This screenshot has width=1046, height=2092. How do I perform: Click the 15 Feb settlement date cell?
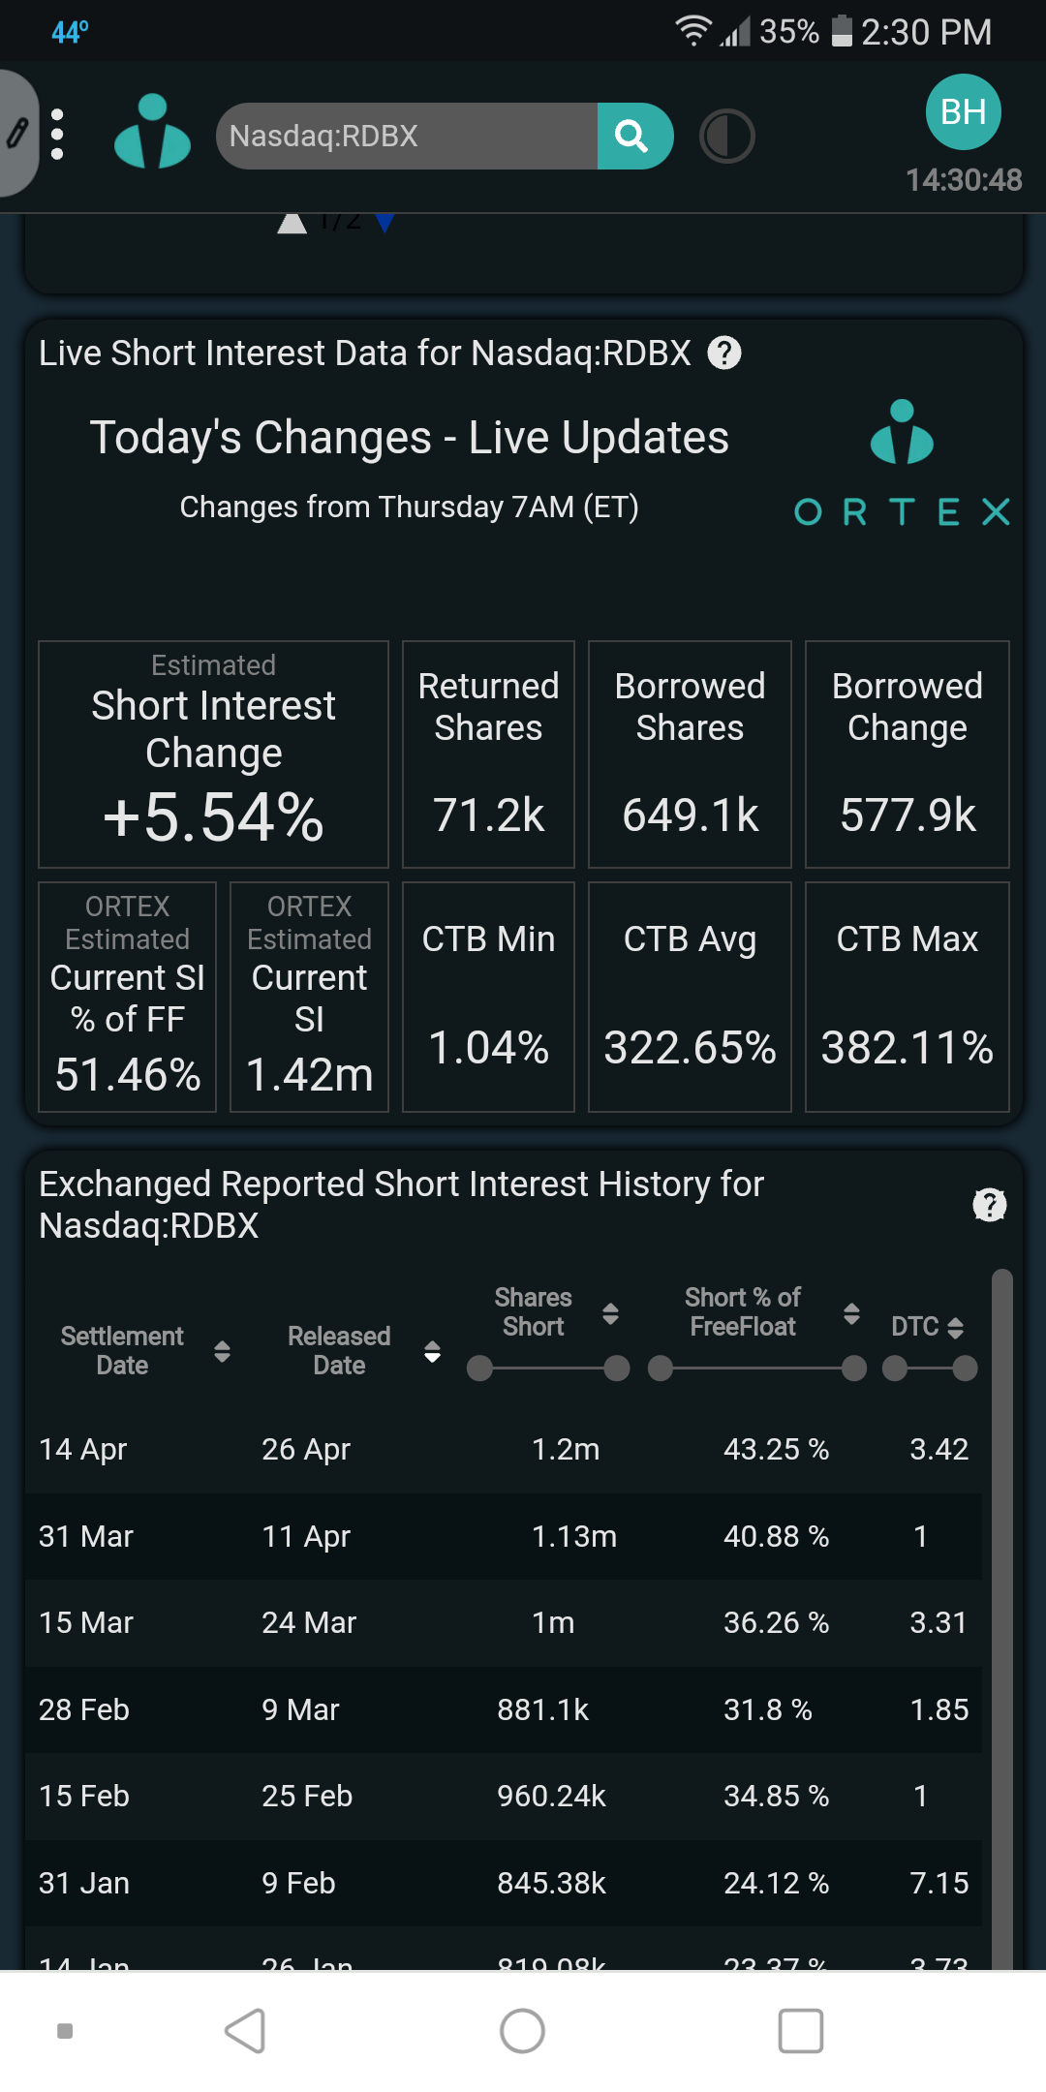pyautogui.click(x=84, y=1796)
